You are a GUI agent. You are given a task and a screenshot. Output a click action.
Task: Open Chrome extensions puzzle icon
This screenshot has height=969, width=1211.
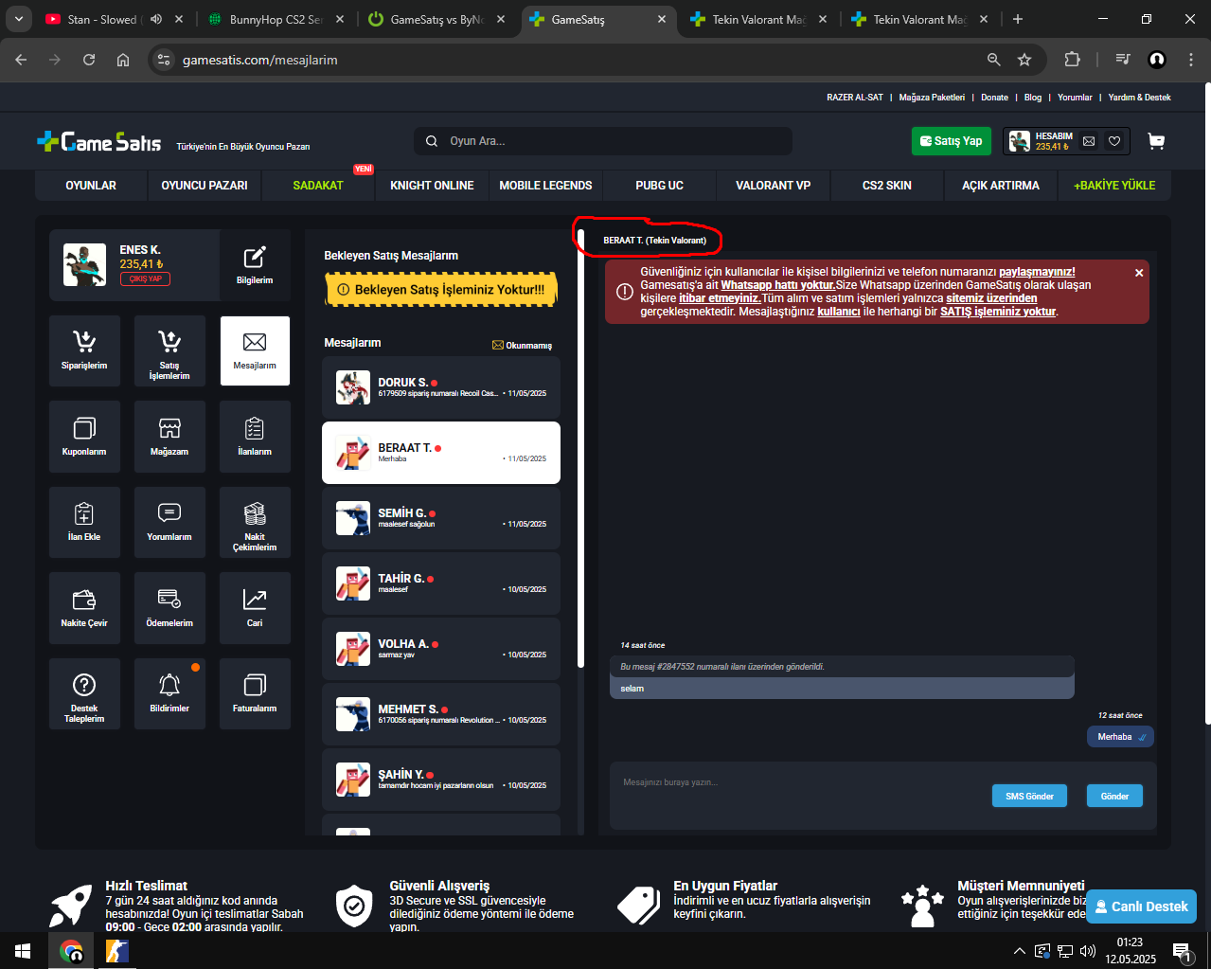tap(1072, 60)
